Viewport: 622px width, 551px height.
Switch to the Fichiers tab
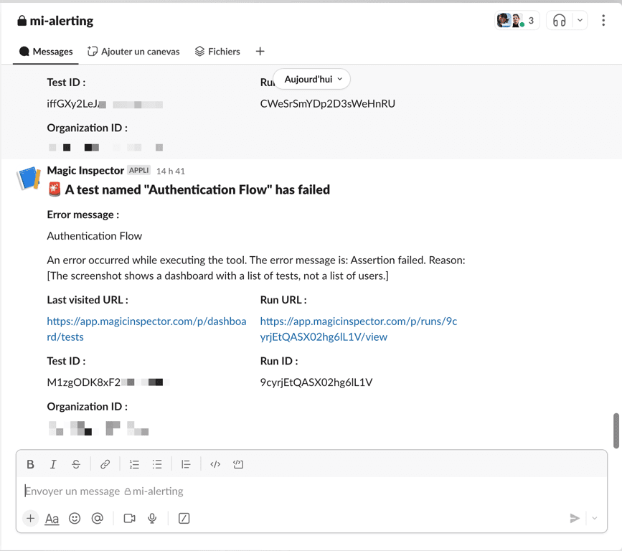click(217, 52)
